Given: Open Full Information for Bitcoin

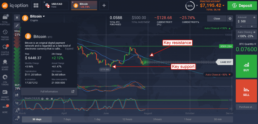Looking at the screenshot, I should click(x=49, y=92).
